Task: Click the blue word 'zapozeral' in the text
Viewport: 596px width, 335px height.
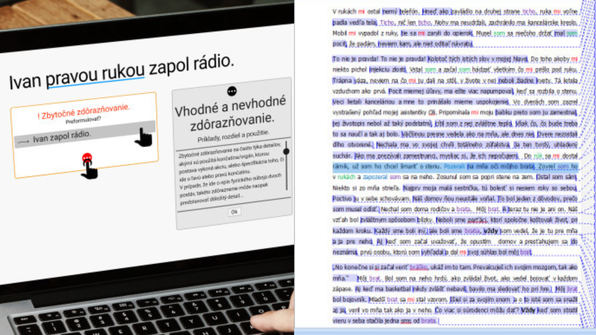Action: [375, 177]
